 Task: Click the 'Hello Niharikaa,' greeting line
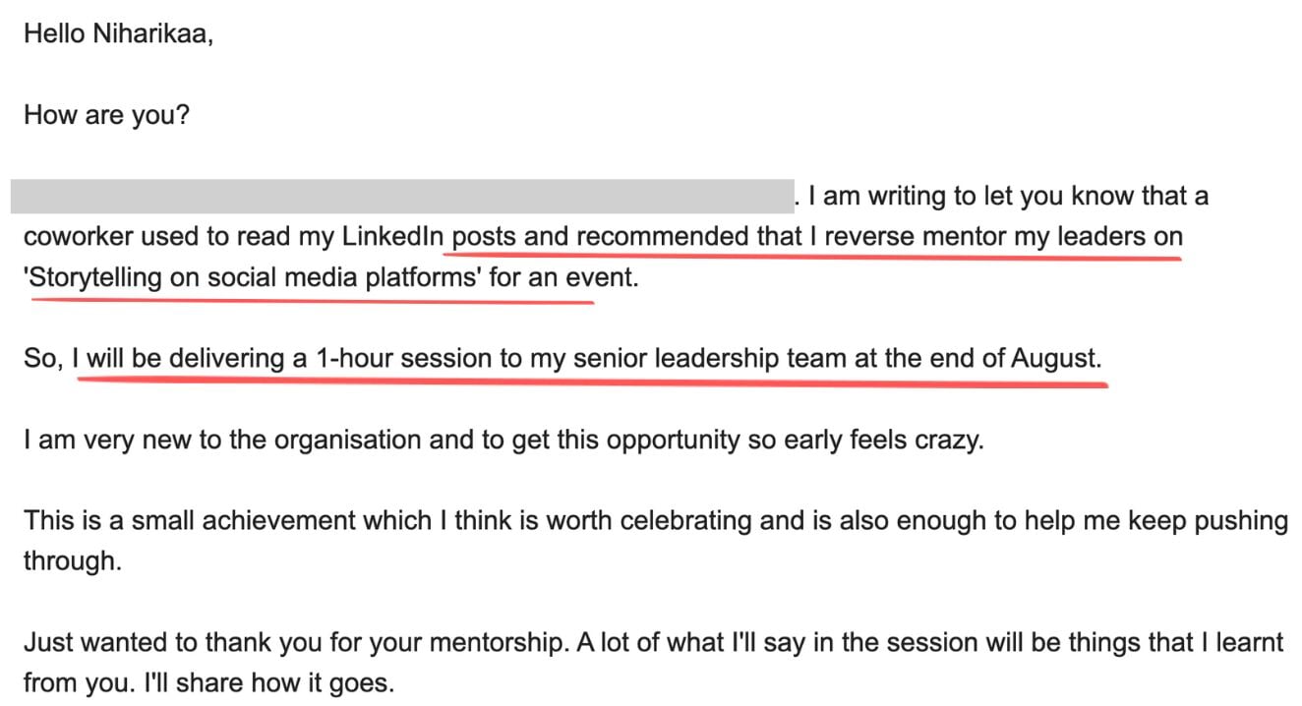point(118,34)
